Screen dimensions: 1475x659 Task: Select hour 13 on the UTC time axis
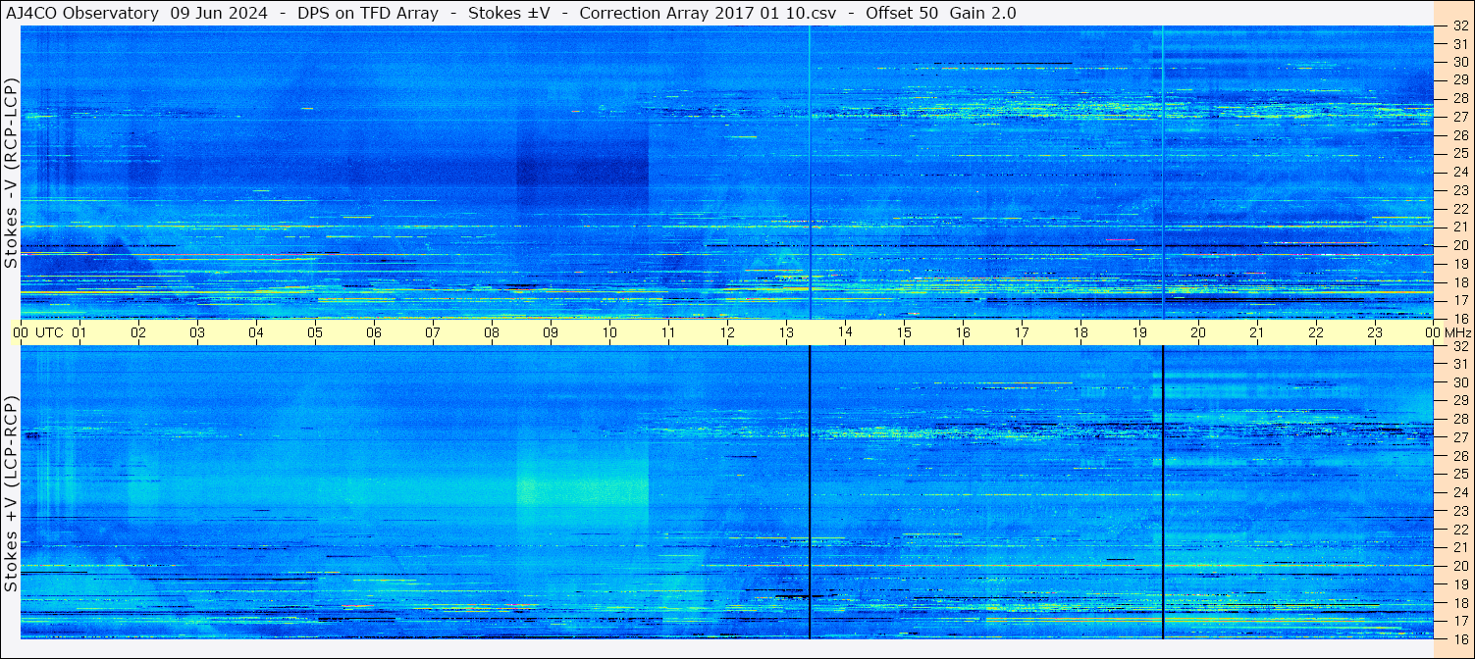(786, 332)
